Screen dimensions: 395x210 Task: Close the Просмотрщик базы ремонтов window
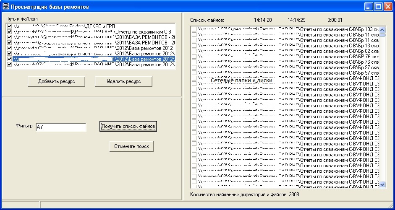point(388,7)
